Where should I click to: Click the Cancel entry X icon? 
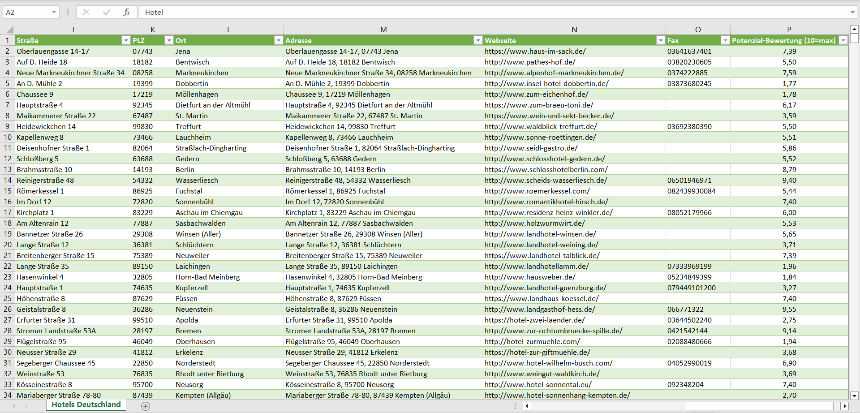point(86,12)
